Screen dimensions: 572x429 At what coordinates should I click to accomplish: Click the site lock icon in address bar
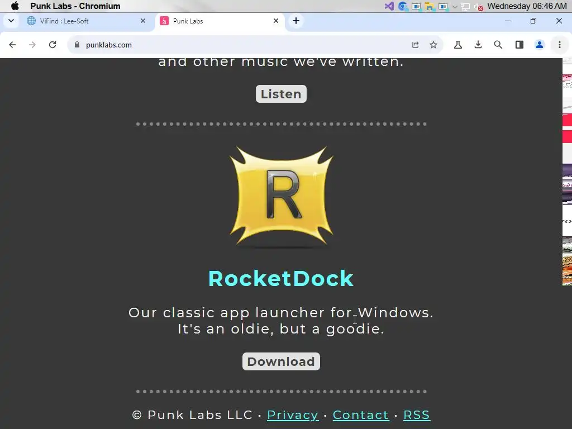tap(77, 45)
